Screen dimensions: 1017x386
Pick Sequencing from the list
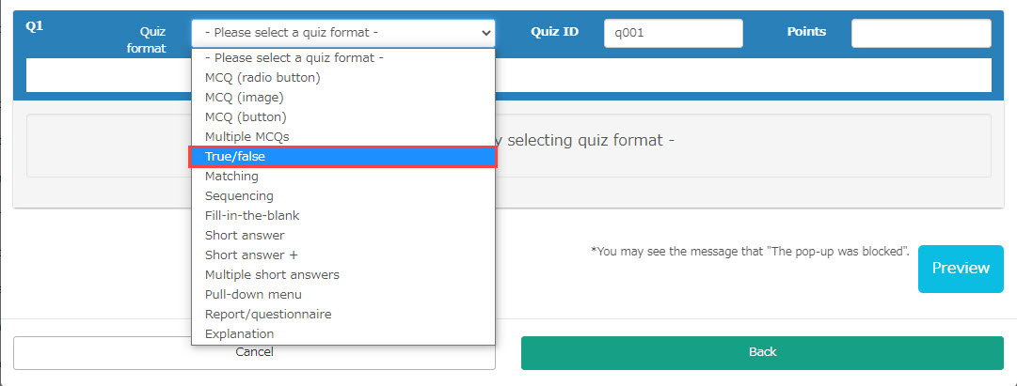[239, 195]
